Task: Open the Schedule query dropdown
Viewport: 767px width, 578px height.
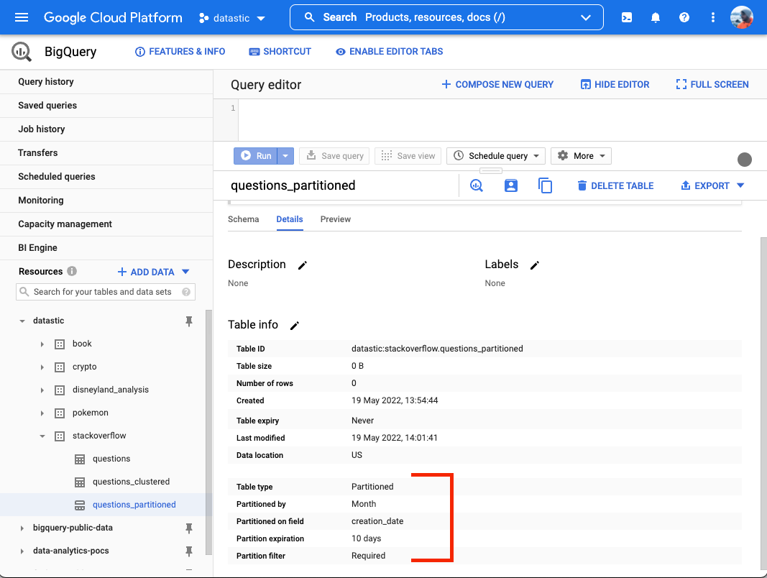Action: tap(496, 156)
